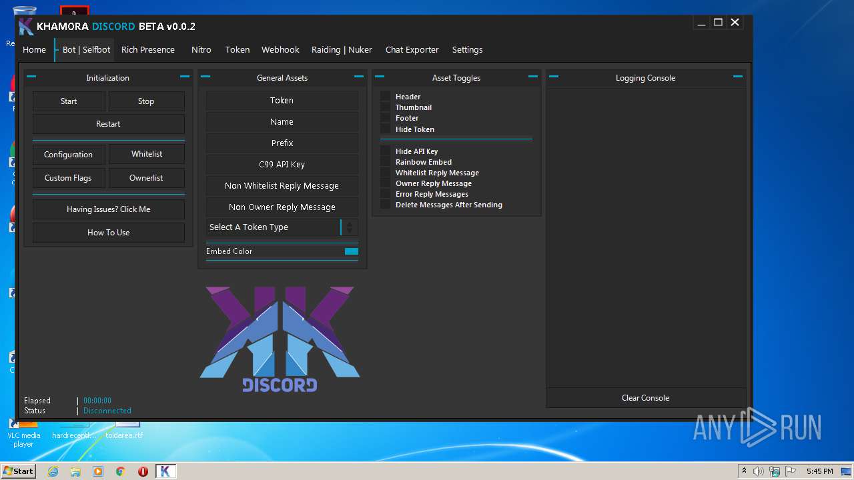Open Google Chrome from taskbar

point(121,471)
